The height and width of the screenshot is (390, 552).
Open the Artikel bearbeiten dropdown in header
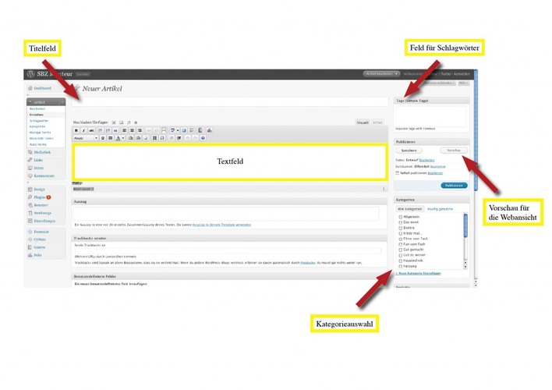point(381,74)
